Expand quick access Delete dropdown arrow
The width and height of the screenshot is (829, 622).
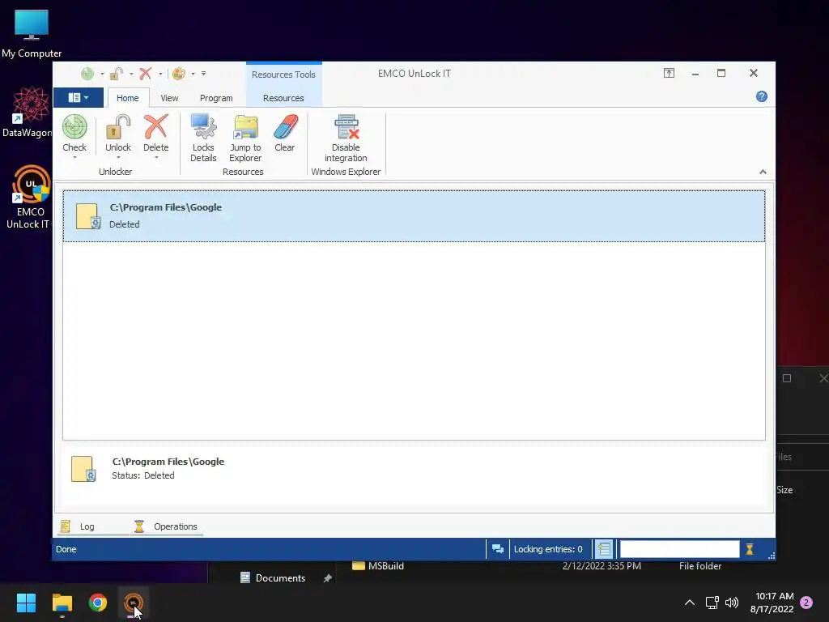click(x=160, y=74)
